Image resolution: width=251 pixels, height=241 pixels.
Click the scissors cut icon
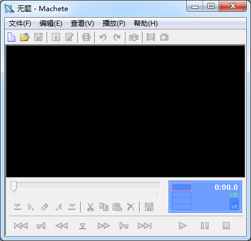click(x=90, y=207)
